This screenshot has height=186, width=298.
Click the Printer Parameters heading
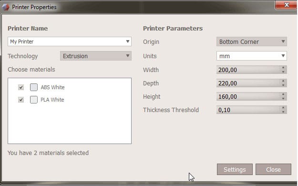pyautogui.click(x=173, y=28)
